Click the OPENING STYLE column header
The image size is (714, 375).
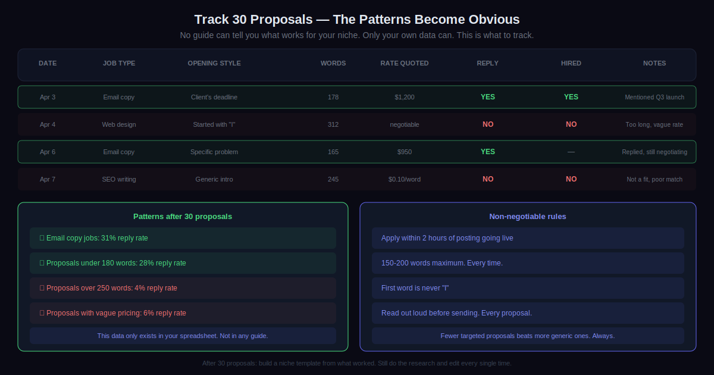tap(214, 63)
